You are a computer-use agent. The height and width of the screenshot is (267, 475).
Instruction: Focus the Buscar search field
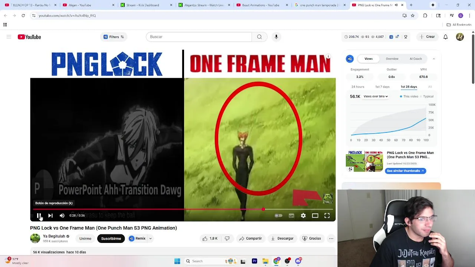[x=199, y=37]
